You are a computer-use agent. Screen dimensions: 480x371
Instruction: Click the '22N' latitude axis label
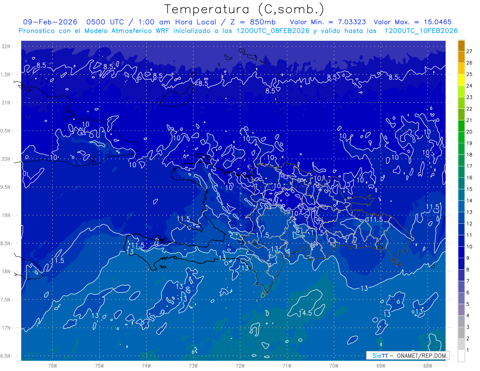pyautogui.click(x=6, y=46)
